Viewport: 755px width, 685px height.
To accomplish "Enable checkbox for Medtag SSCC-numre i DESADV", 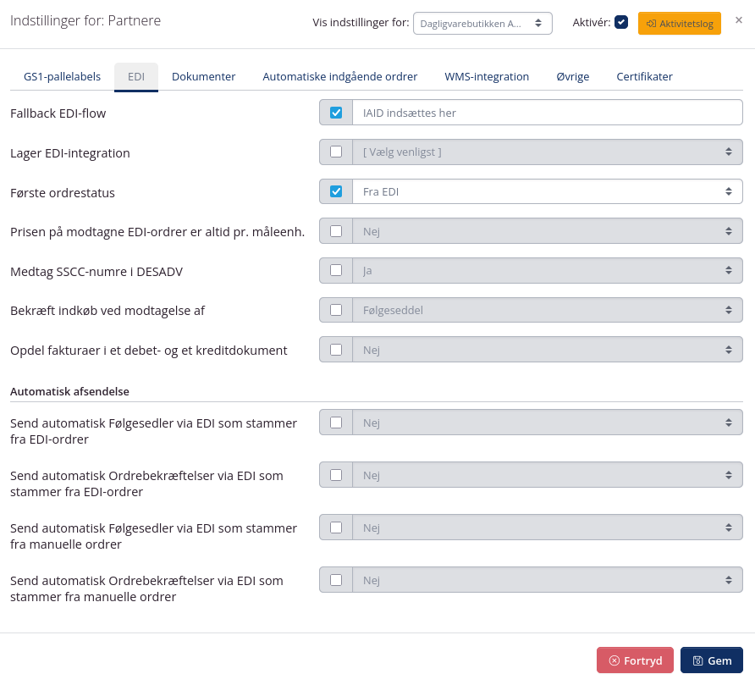I will pos(336,270).
